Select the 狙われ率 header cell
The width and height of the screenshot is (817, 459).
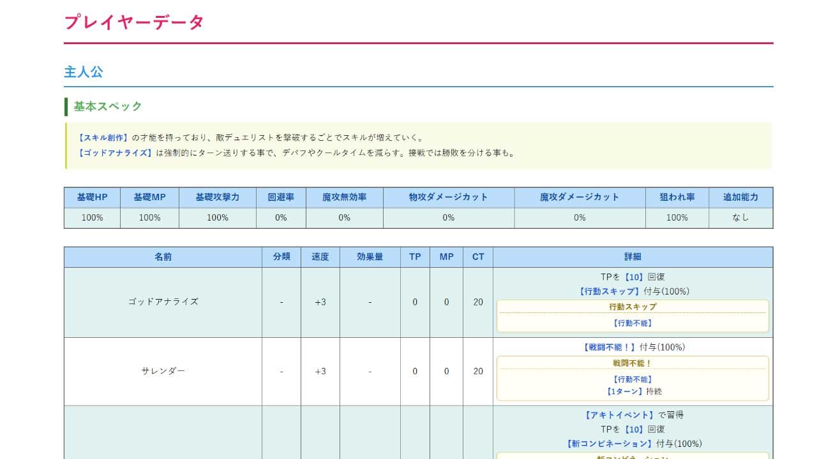(676, 198)
